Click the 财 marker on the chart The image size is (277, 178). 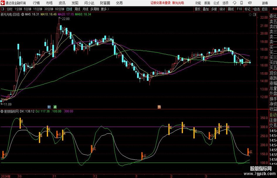click(49, 107)
